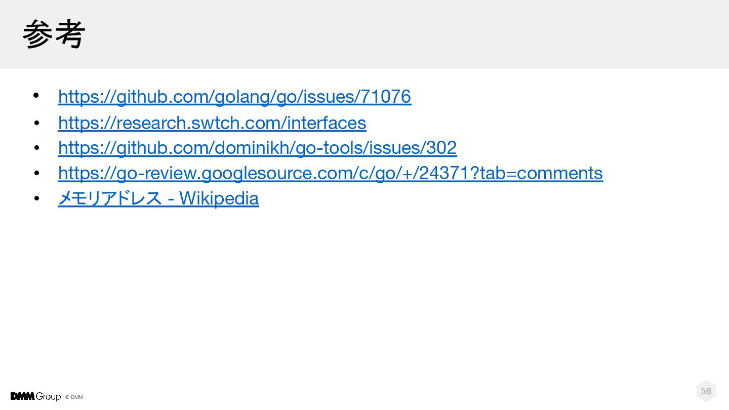
Task: Click the word Group in the footer logo
Action: [49, 397]
